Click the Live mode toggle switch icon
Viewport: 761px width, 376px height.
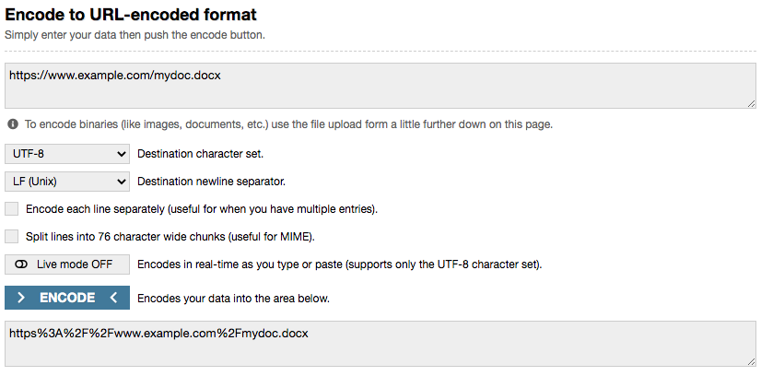click(21, 264)
